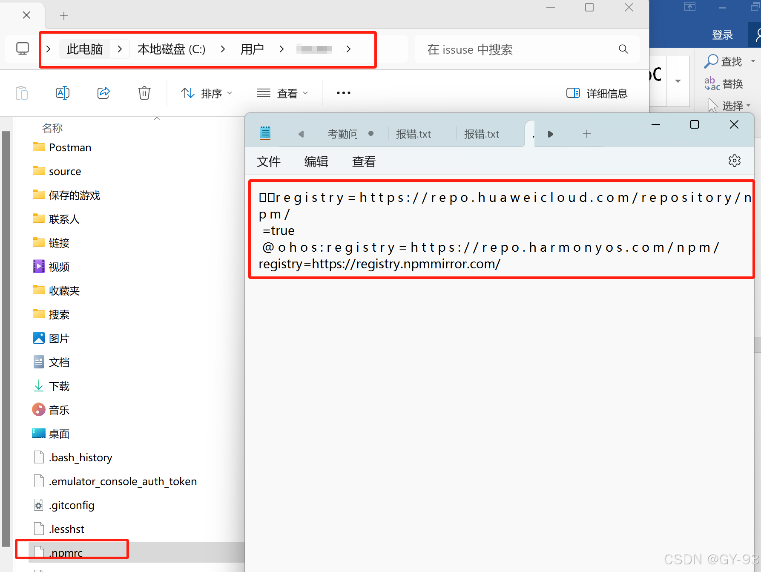761x572 pixels.
Task: Click 此电脑 in the breadcrumb path
Action: point(85,49)
